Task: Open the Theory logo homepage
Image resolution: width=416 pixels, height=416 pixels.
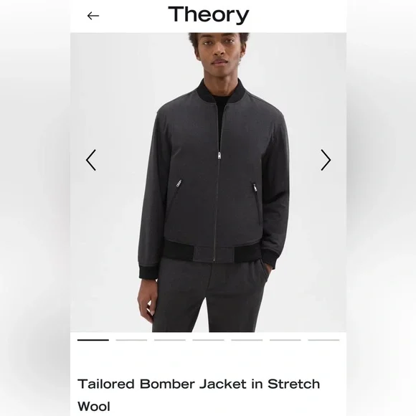Action: tap(208, 15)
